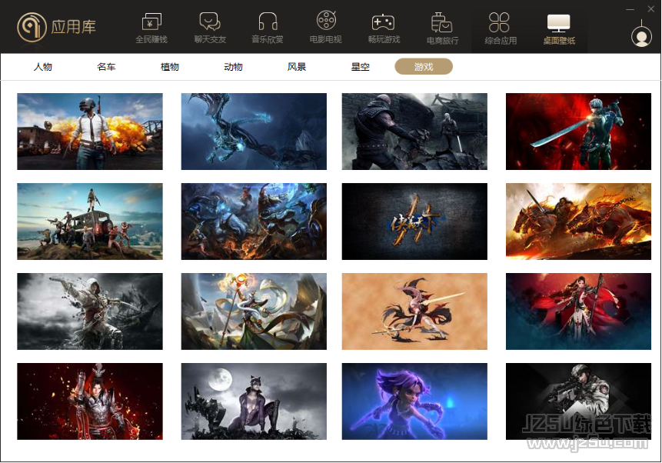
Task: Open the 畅玩游戏 gamepad icon
Action: tap(384, 22)
